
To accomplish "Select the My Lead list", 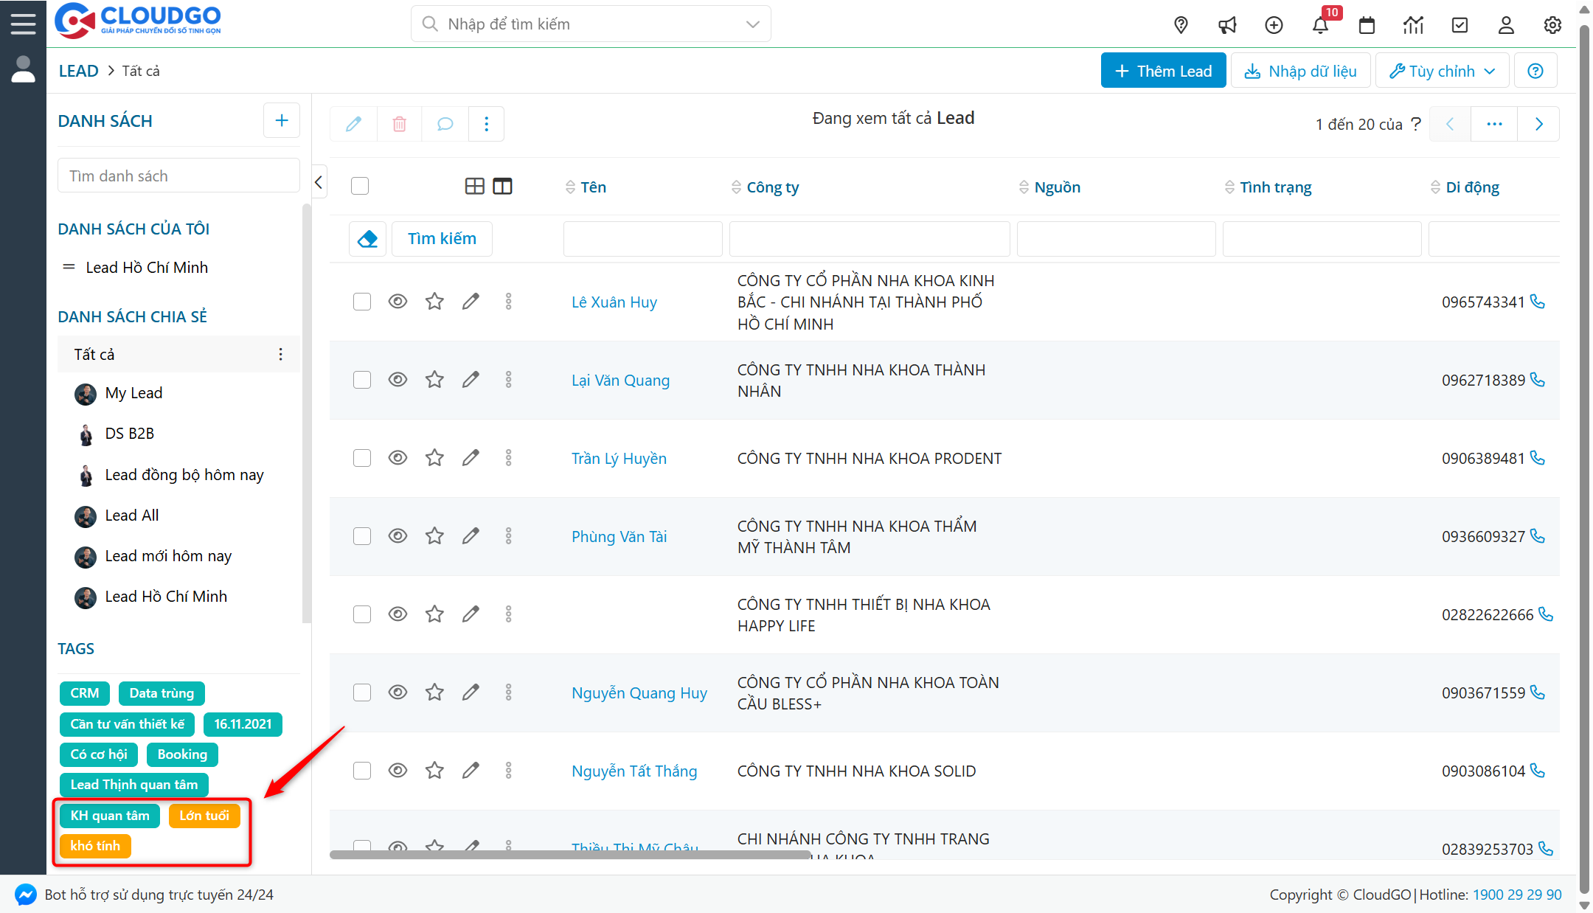I will coord(133,393).
